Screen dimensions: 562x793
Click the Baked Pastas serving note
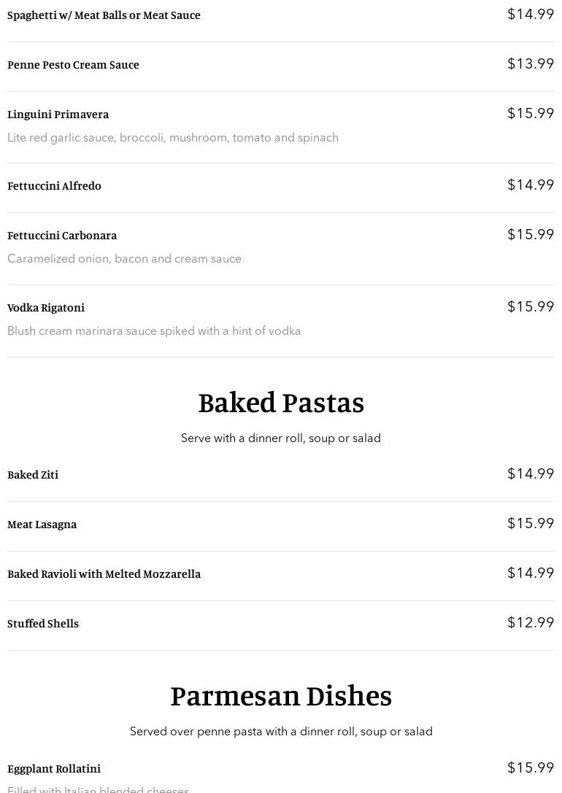point(281,438)
